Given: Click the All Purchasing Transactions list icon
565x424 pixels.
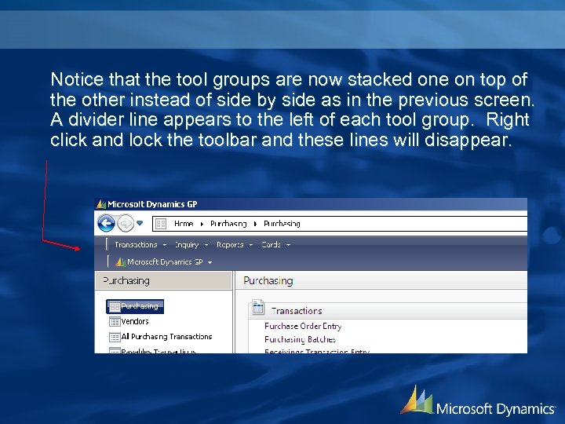Looking at the screenshot, I should [x=115, y=337].
